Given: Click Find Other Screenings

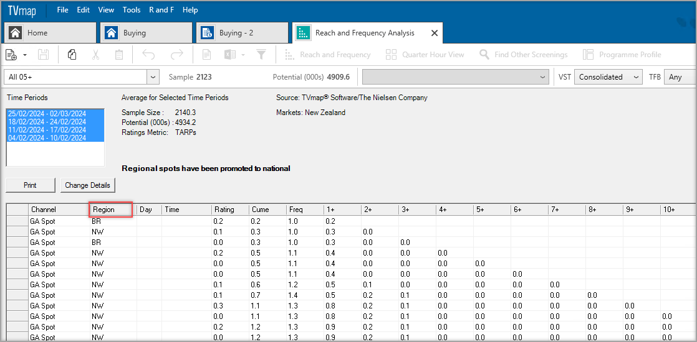Looking at the screenshot, I should click(x=524, y=55).
